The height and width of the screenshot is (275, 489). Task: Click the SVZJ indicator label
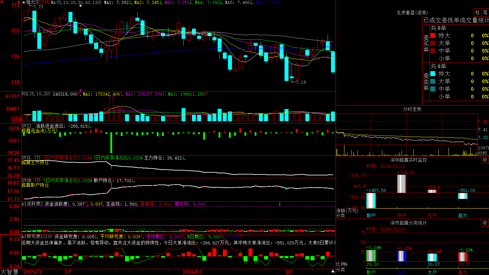(27, 126)
